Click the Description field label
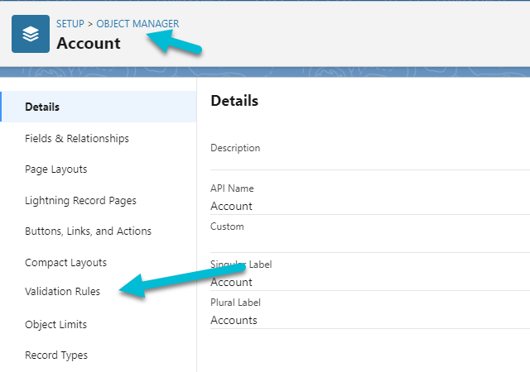Screen dimensions: 530x372 coord(235,148)
